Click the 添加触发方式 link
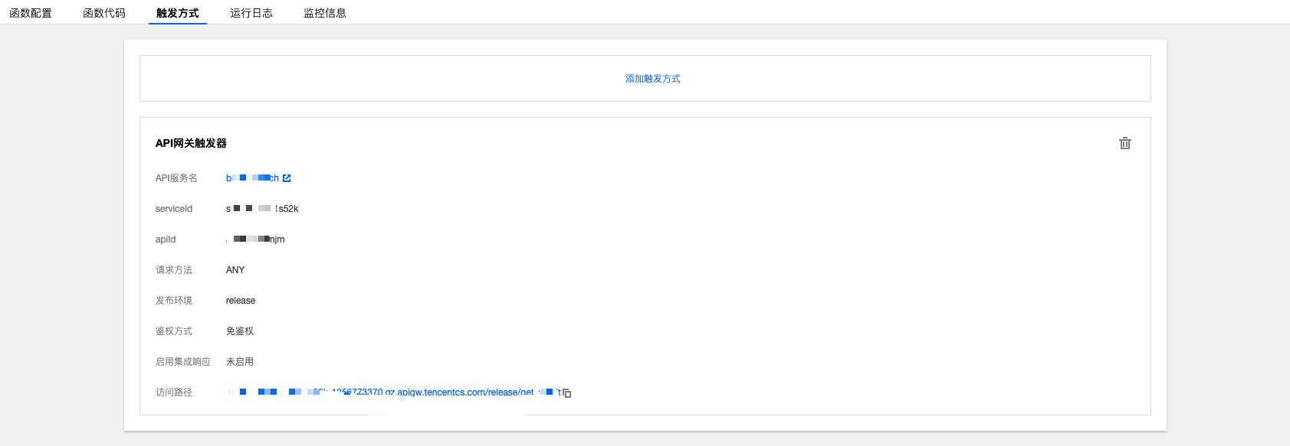Screen dimensions: 1290x446 tap(653, 79)
